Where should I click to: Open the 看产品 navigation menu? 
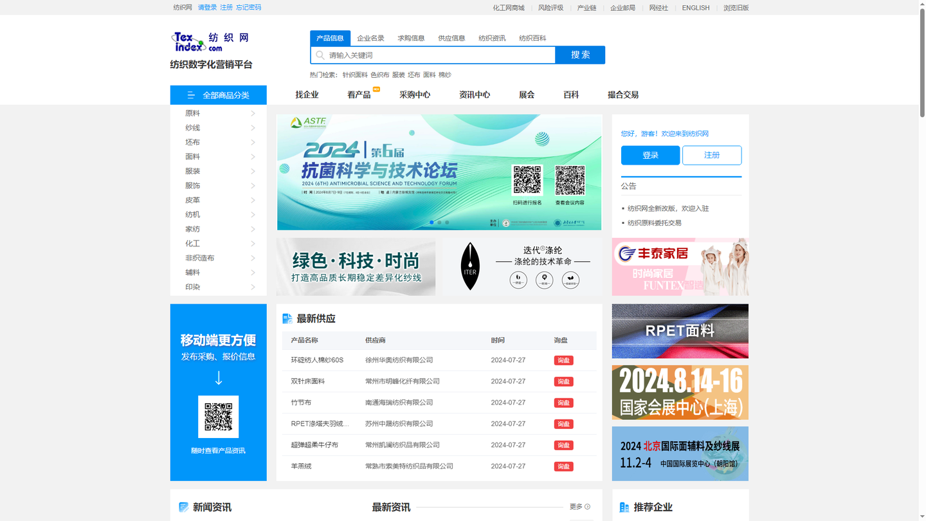point(359,95)
